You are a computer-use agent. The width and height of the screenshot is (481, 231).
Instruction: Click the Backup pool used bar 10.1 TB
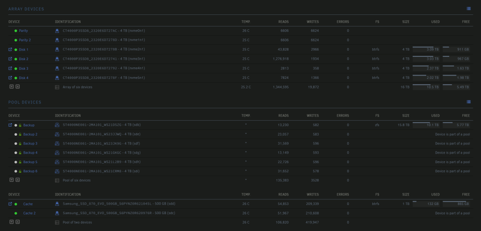click(426, 125)
